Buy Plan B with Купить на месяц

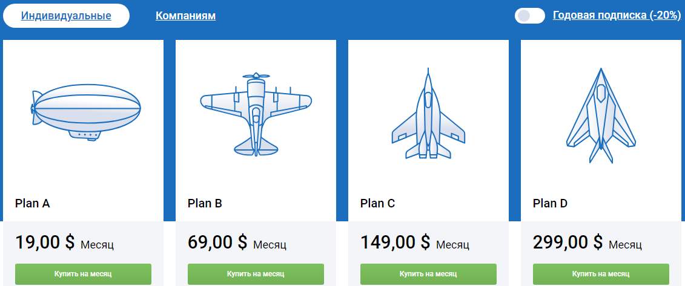click(256, 275)
